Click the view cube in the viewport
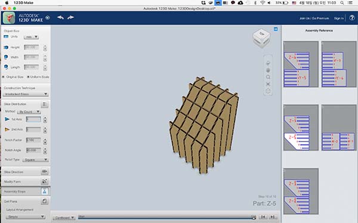The height and width of the screenshot is (223, 358). (x=261, y=38)
